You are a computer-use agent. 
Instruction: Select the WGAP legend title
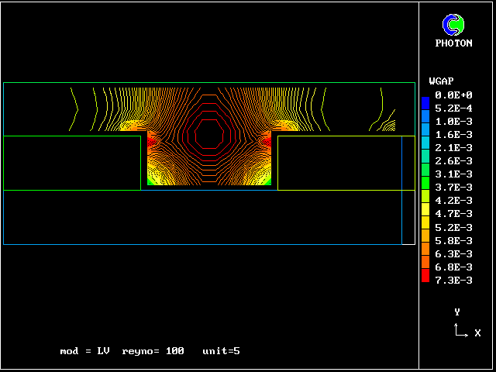pyautogui.click(x=441, y=81)
